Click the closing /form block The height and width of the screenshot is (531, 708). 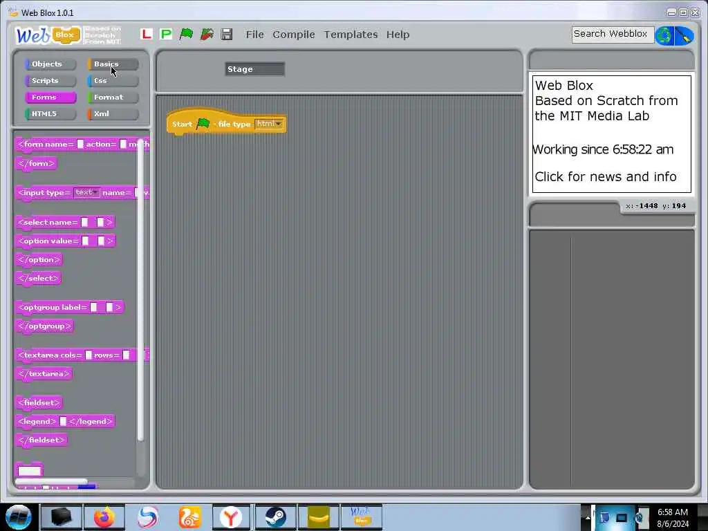[x=37, y=163]
